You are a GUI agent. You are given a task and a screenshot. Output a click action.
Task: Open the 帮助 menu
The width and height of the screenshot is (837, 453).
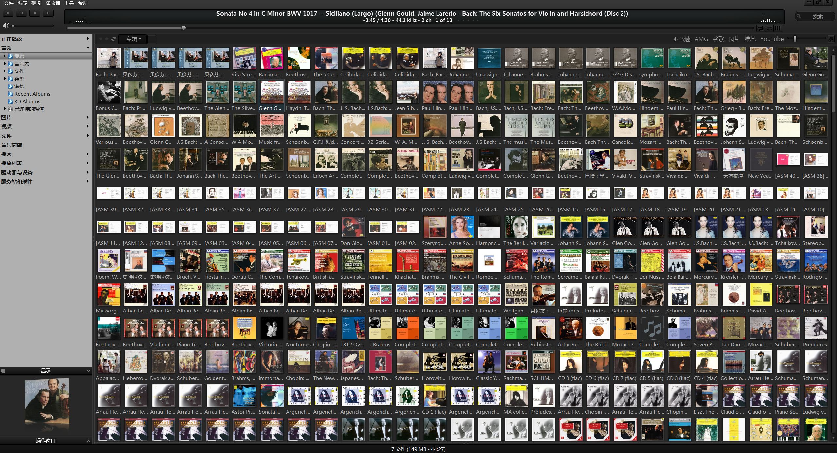(83, 3)
